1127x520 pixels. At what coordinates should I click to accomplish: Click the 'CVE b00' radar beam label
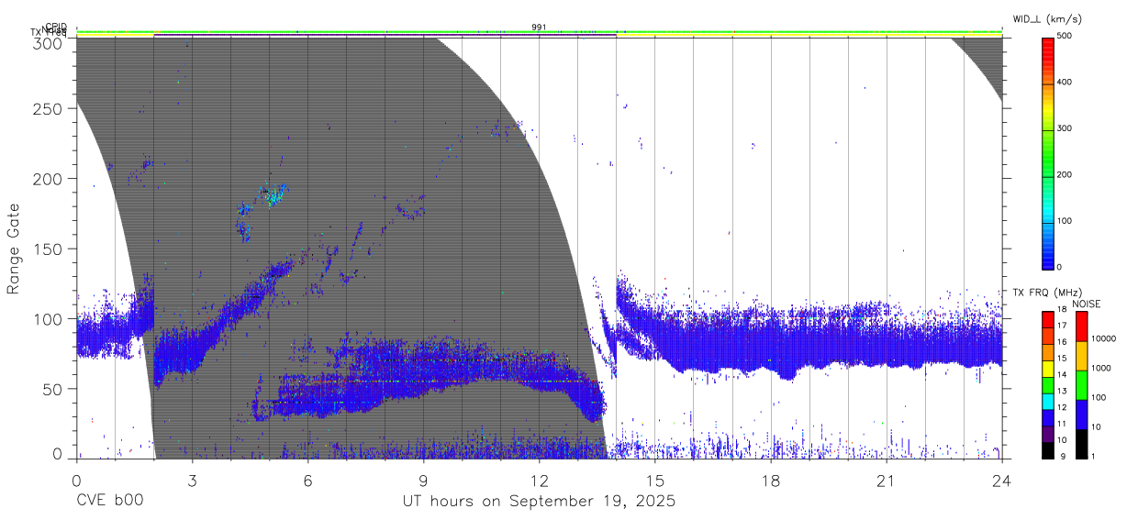point(108,502)
